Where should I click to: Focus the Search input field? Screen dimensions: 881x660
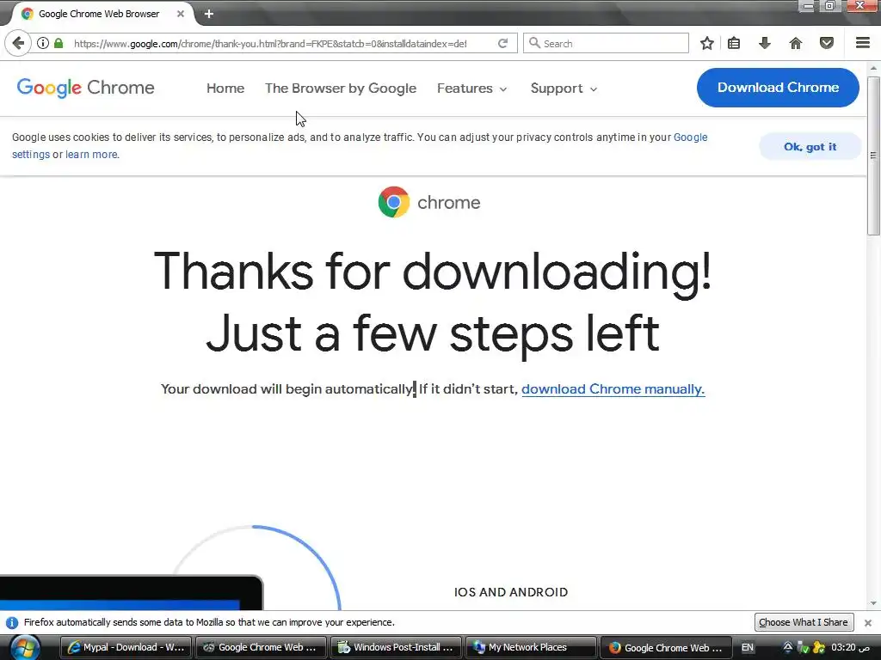click(x=606, y=43)
